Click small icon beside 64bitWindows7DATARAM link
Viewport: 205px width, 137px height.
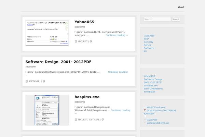click(145, 110)
